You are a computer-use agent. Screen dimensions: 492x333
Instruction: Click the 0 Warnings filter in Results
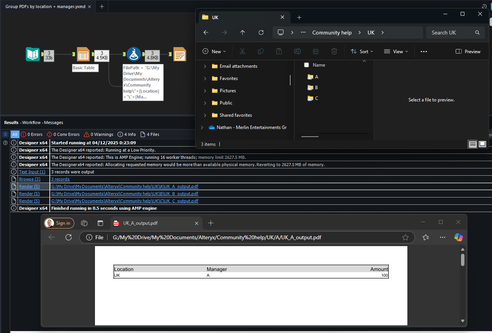tap(98, 134)
